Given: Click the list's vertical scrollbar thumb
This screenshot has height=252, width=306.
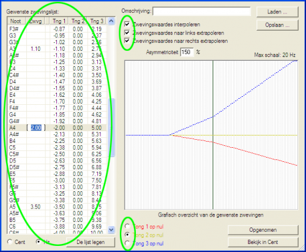Looking at the screenshot, I should (x=111, y=128).
